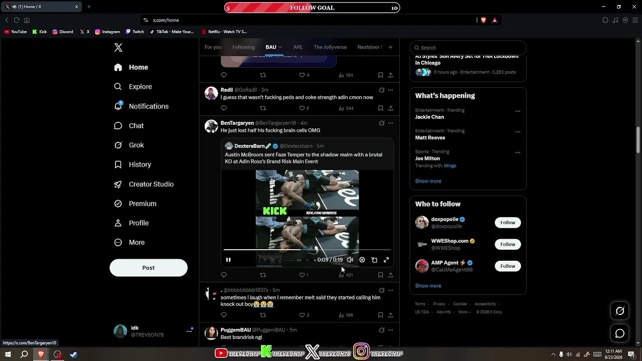Repost Radil's post
The image size is (642, 361).
pos(263,108)
